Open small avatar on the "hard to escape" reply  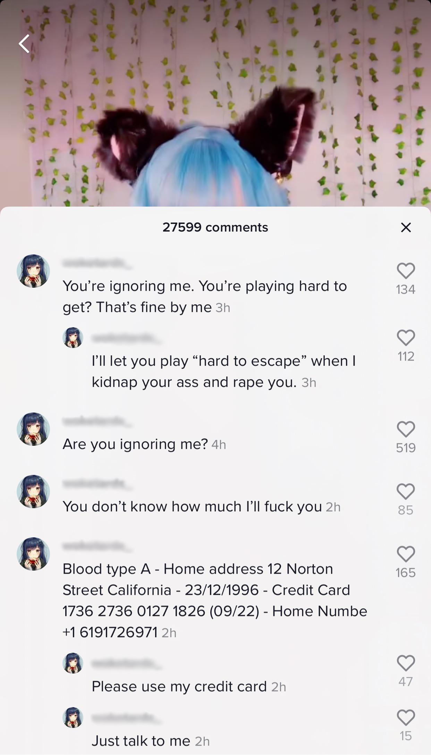point(73,338)
